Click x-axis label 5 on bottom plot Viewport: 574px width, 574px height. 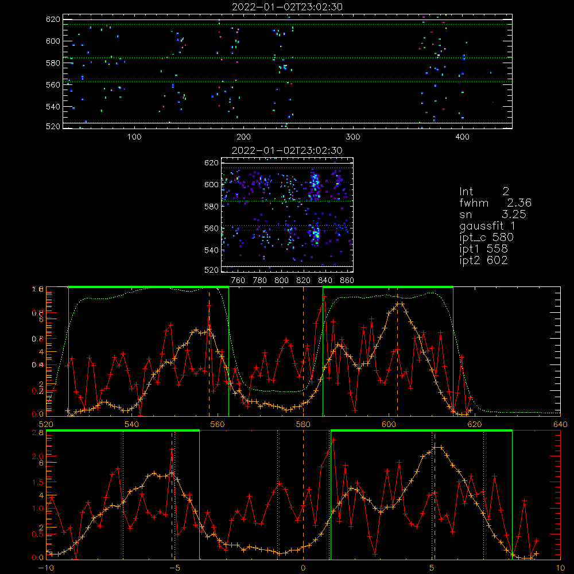pyautogui.click(x=432, y=568)
